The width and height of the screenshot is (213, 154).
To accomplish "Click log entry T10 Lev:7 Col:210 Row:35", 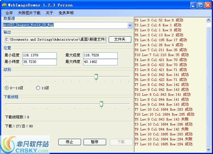I will [162, 55].
